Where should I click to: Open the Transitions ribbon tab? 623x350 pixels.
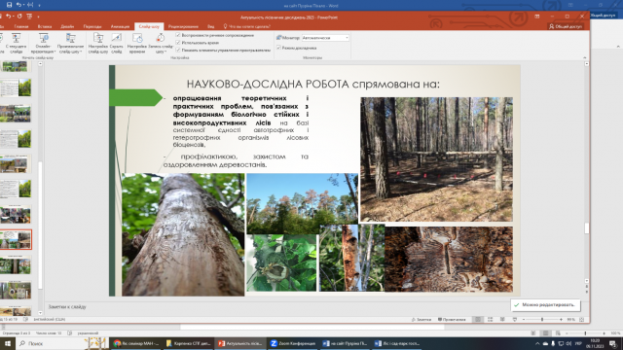pos(92,26)
